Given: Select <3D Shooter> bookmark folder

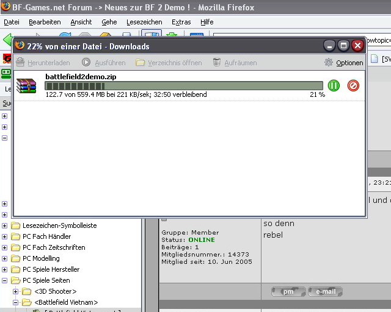Looking at the screenshot, I should click(49, 291).
